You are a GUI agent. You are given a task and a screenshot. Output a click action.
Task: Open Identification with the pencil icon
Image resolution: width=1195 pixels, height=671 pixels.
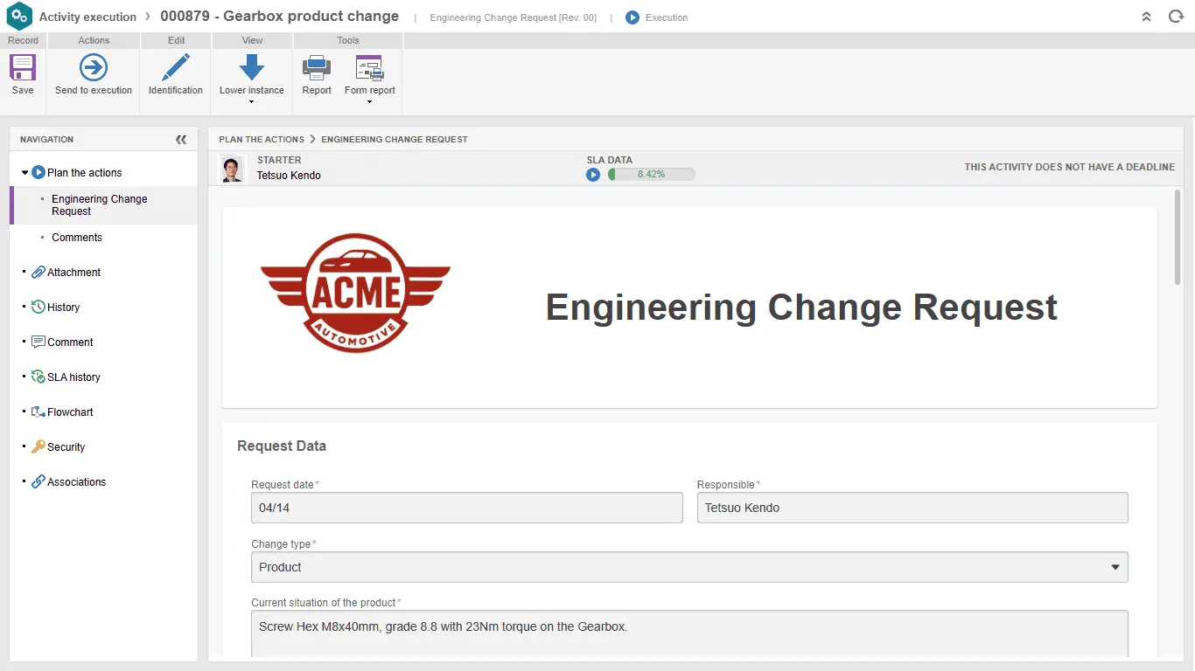176,67
